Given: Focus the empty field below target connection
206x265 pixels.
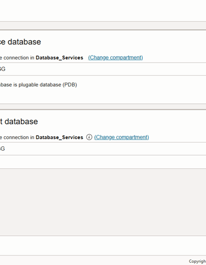Looking at the screenshot, I should pyautogui.click(x=103, y=162).
